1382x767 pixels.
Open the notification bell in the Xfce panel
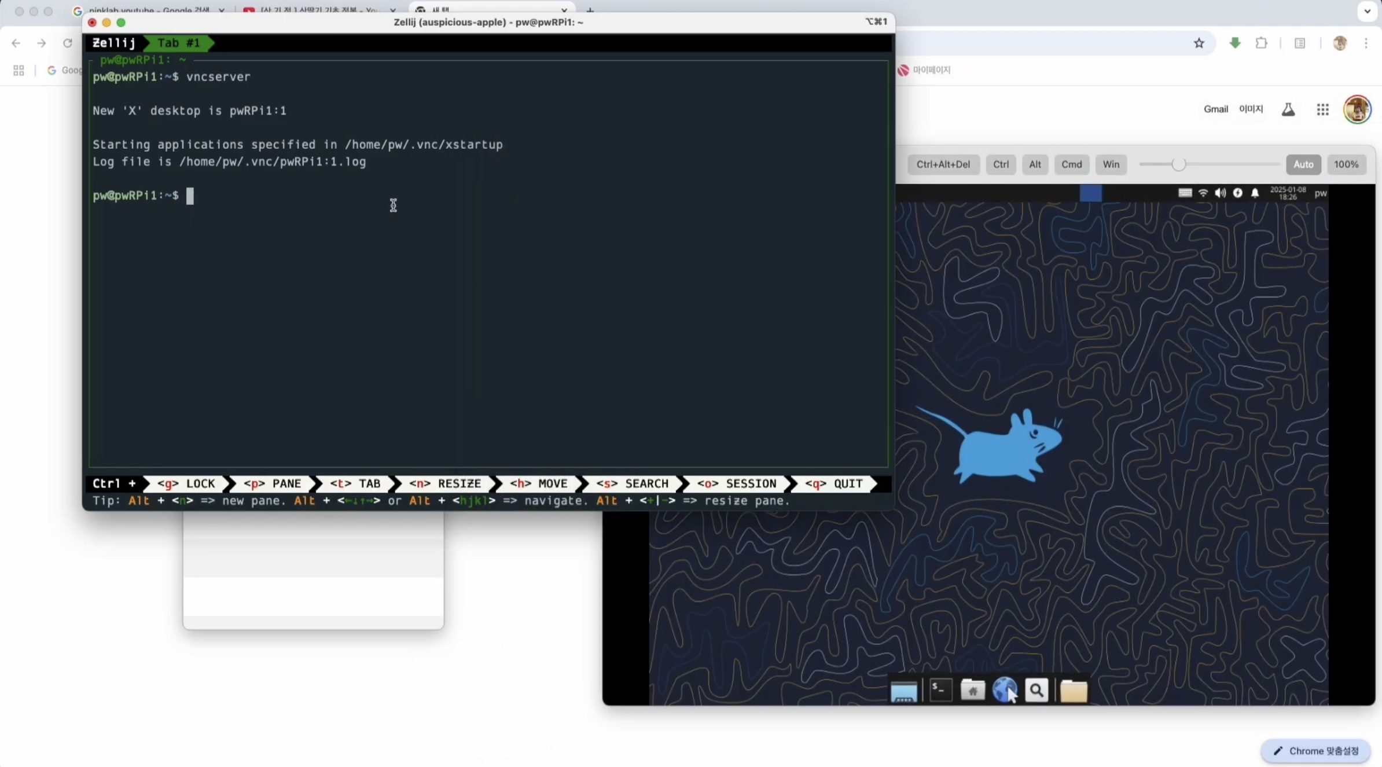pyautogui.click(x=1255, y=193)
